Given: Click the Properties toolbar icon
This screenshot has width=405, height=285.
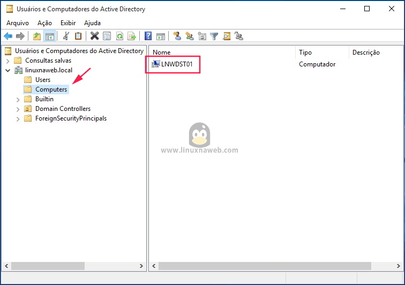Looking at the screenshot, I should (107, 36).
